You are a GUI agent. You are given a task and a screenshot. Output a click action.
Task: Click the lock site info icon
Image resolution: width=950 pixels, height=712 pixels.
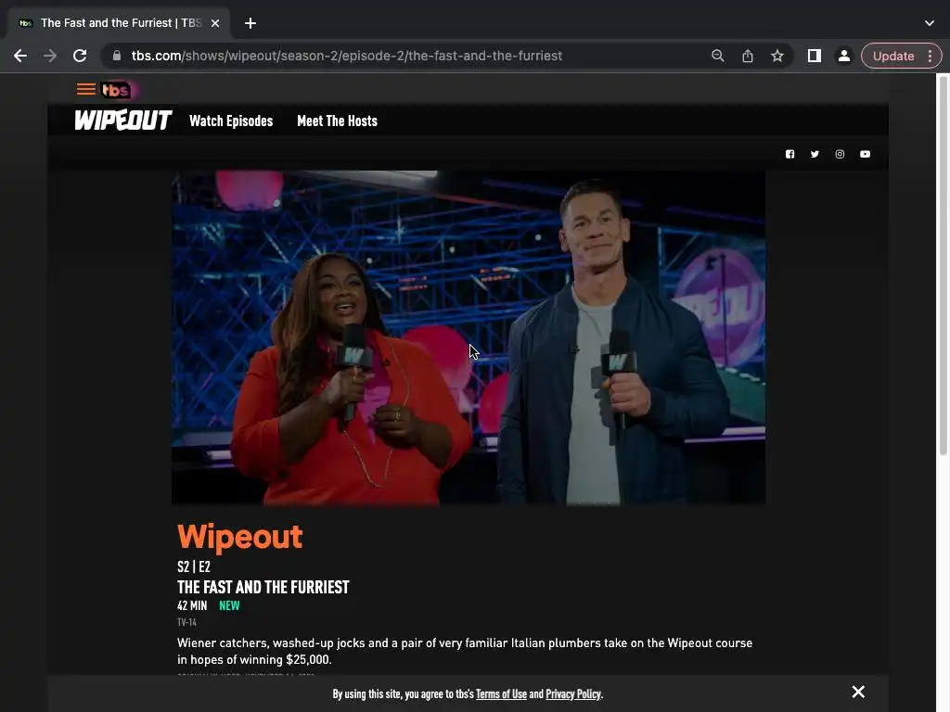tap(117, 56)
